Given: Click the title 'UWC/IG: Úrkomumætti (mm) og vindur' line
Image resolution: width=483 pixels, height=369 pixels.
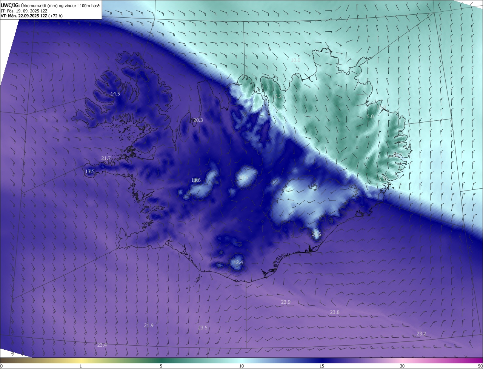Looking at the screenshot, I should [x=50, y=5].
